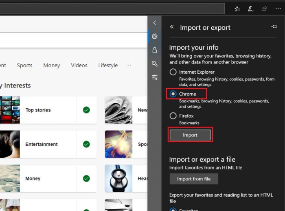Click the Sports card celebration thumbnail
This screenshot has height=211, width=285.
[x=119, y=144]
